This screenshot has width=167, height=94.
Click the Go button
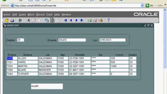(x=149, y=5)
